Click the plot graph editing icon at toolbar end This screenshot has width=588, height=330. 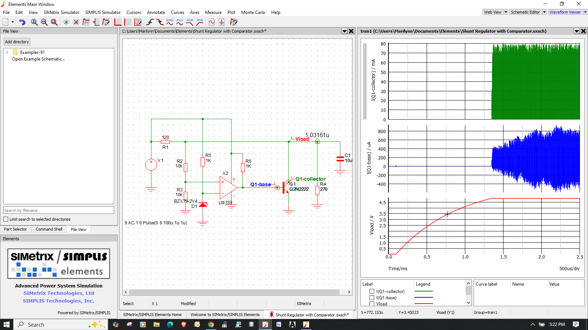[x=234, y=22]
